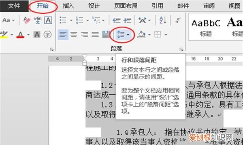Open the Bullets dropdown arrow
This screenshot has height=145, width=243.
pyautogui.click(x=71, y=20)
